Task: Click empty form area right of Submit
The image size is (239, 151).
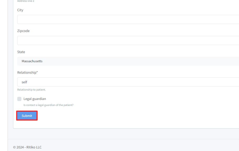Action: (131, 116)
